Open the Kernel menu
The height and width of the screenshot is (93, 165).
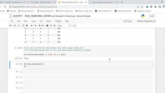point(49,21)
